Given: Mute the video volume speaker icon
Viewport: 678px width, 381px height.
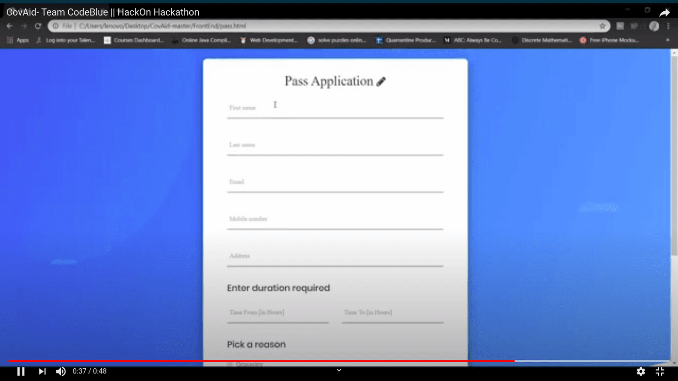Looking at the screenshot, I should click(x=61, y=372).
